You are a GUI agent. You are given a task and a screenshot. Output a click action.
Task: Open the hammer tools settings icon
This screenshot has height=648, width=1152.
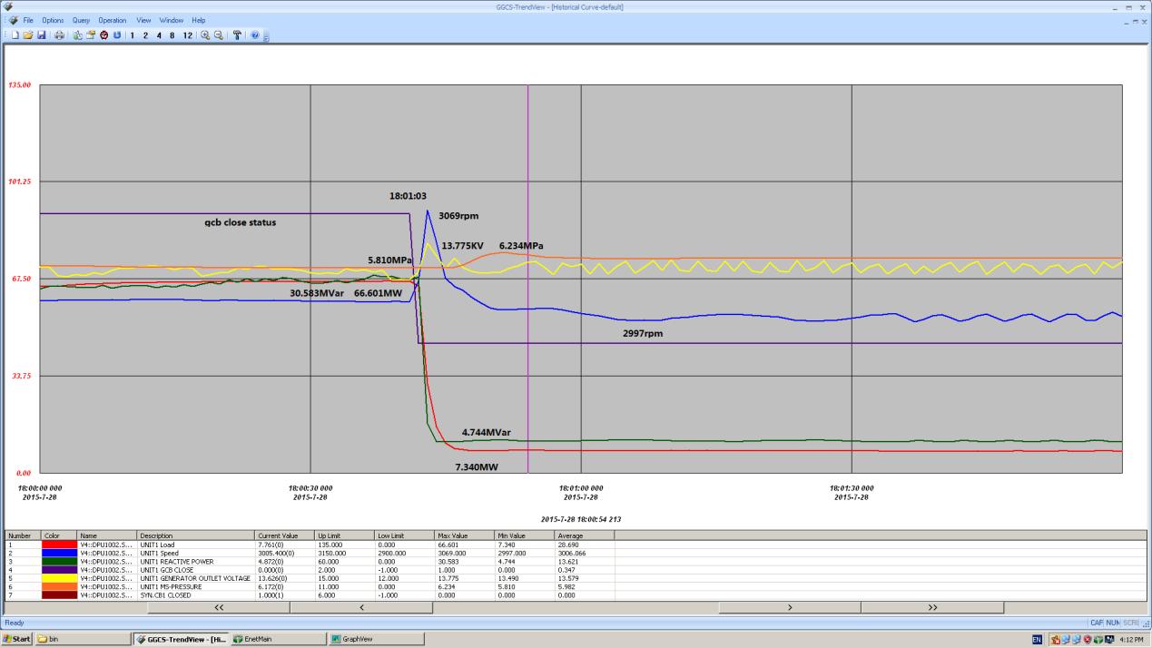[237, 34]
